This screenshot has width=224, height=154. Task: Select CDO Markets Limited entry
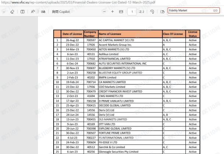pyautogui.click(x=112, y=87)
